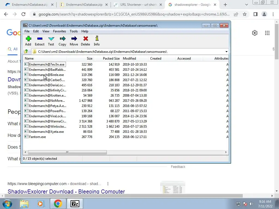
Task: Open ShadowExplorer Download Bleeping Computer link
Action: point(66,191)
